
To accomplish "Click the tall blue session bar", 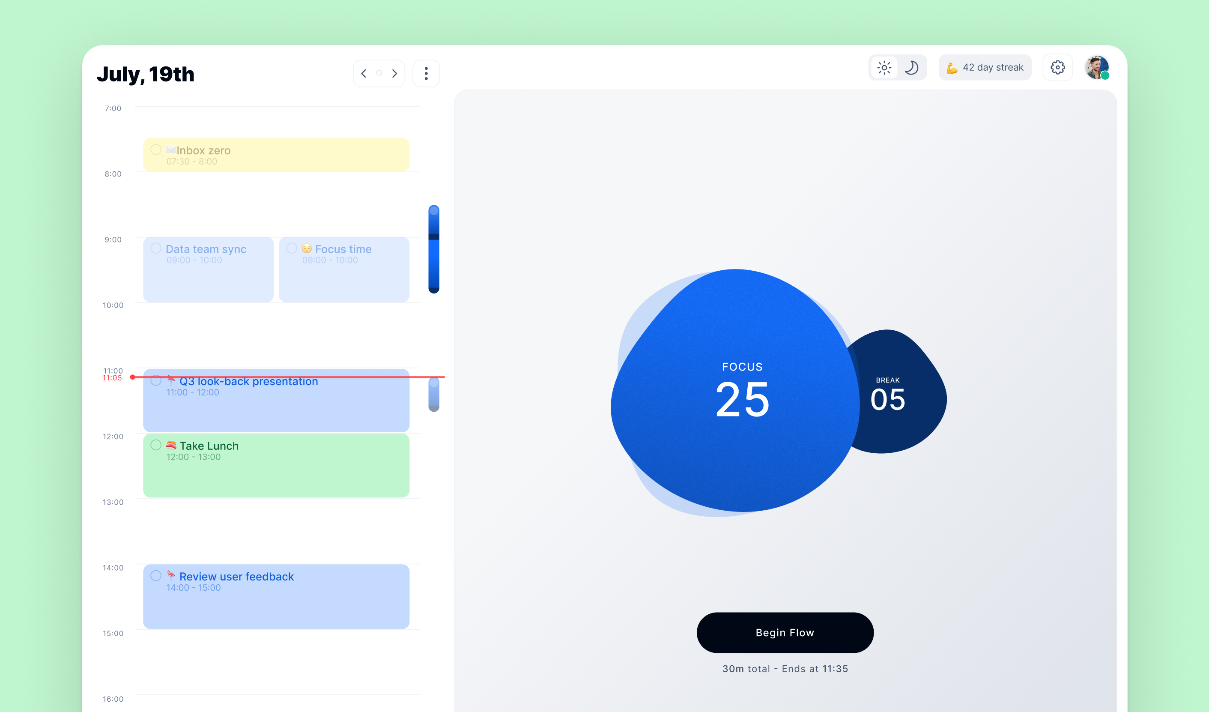I will (434, 249).
